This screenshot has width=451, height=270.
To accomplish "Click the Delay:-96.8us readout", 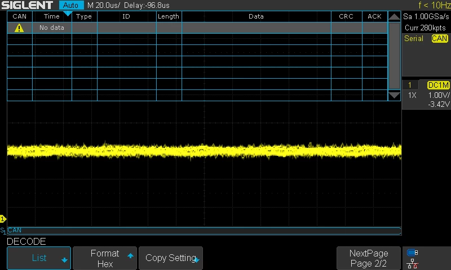I will (x=147, y=5).
